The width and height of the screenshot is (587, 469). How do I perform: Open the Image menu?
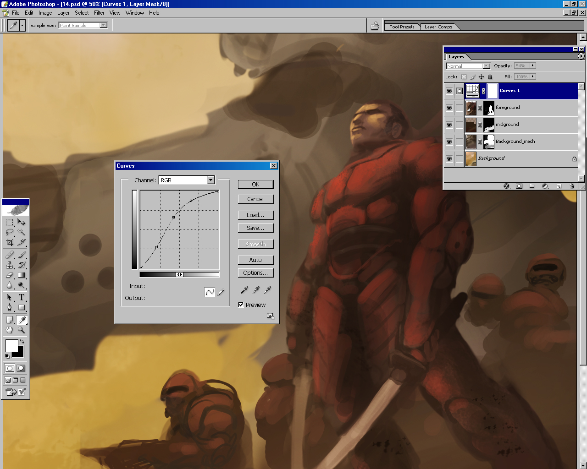coord(45,13)
